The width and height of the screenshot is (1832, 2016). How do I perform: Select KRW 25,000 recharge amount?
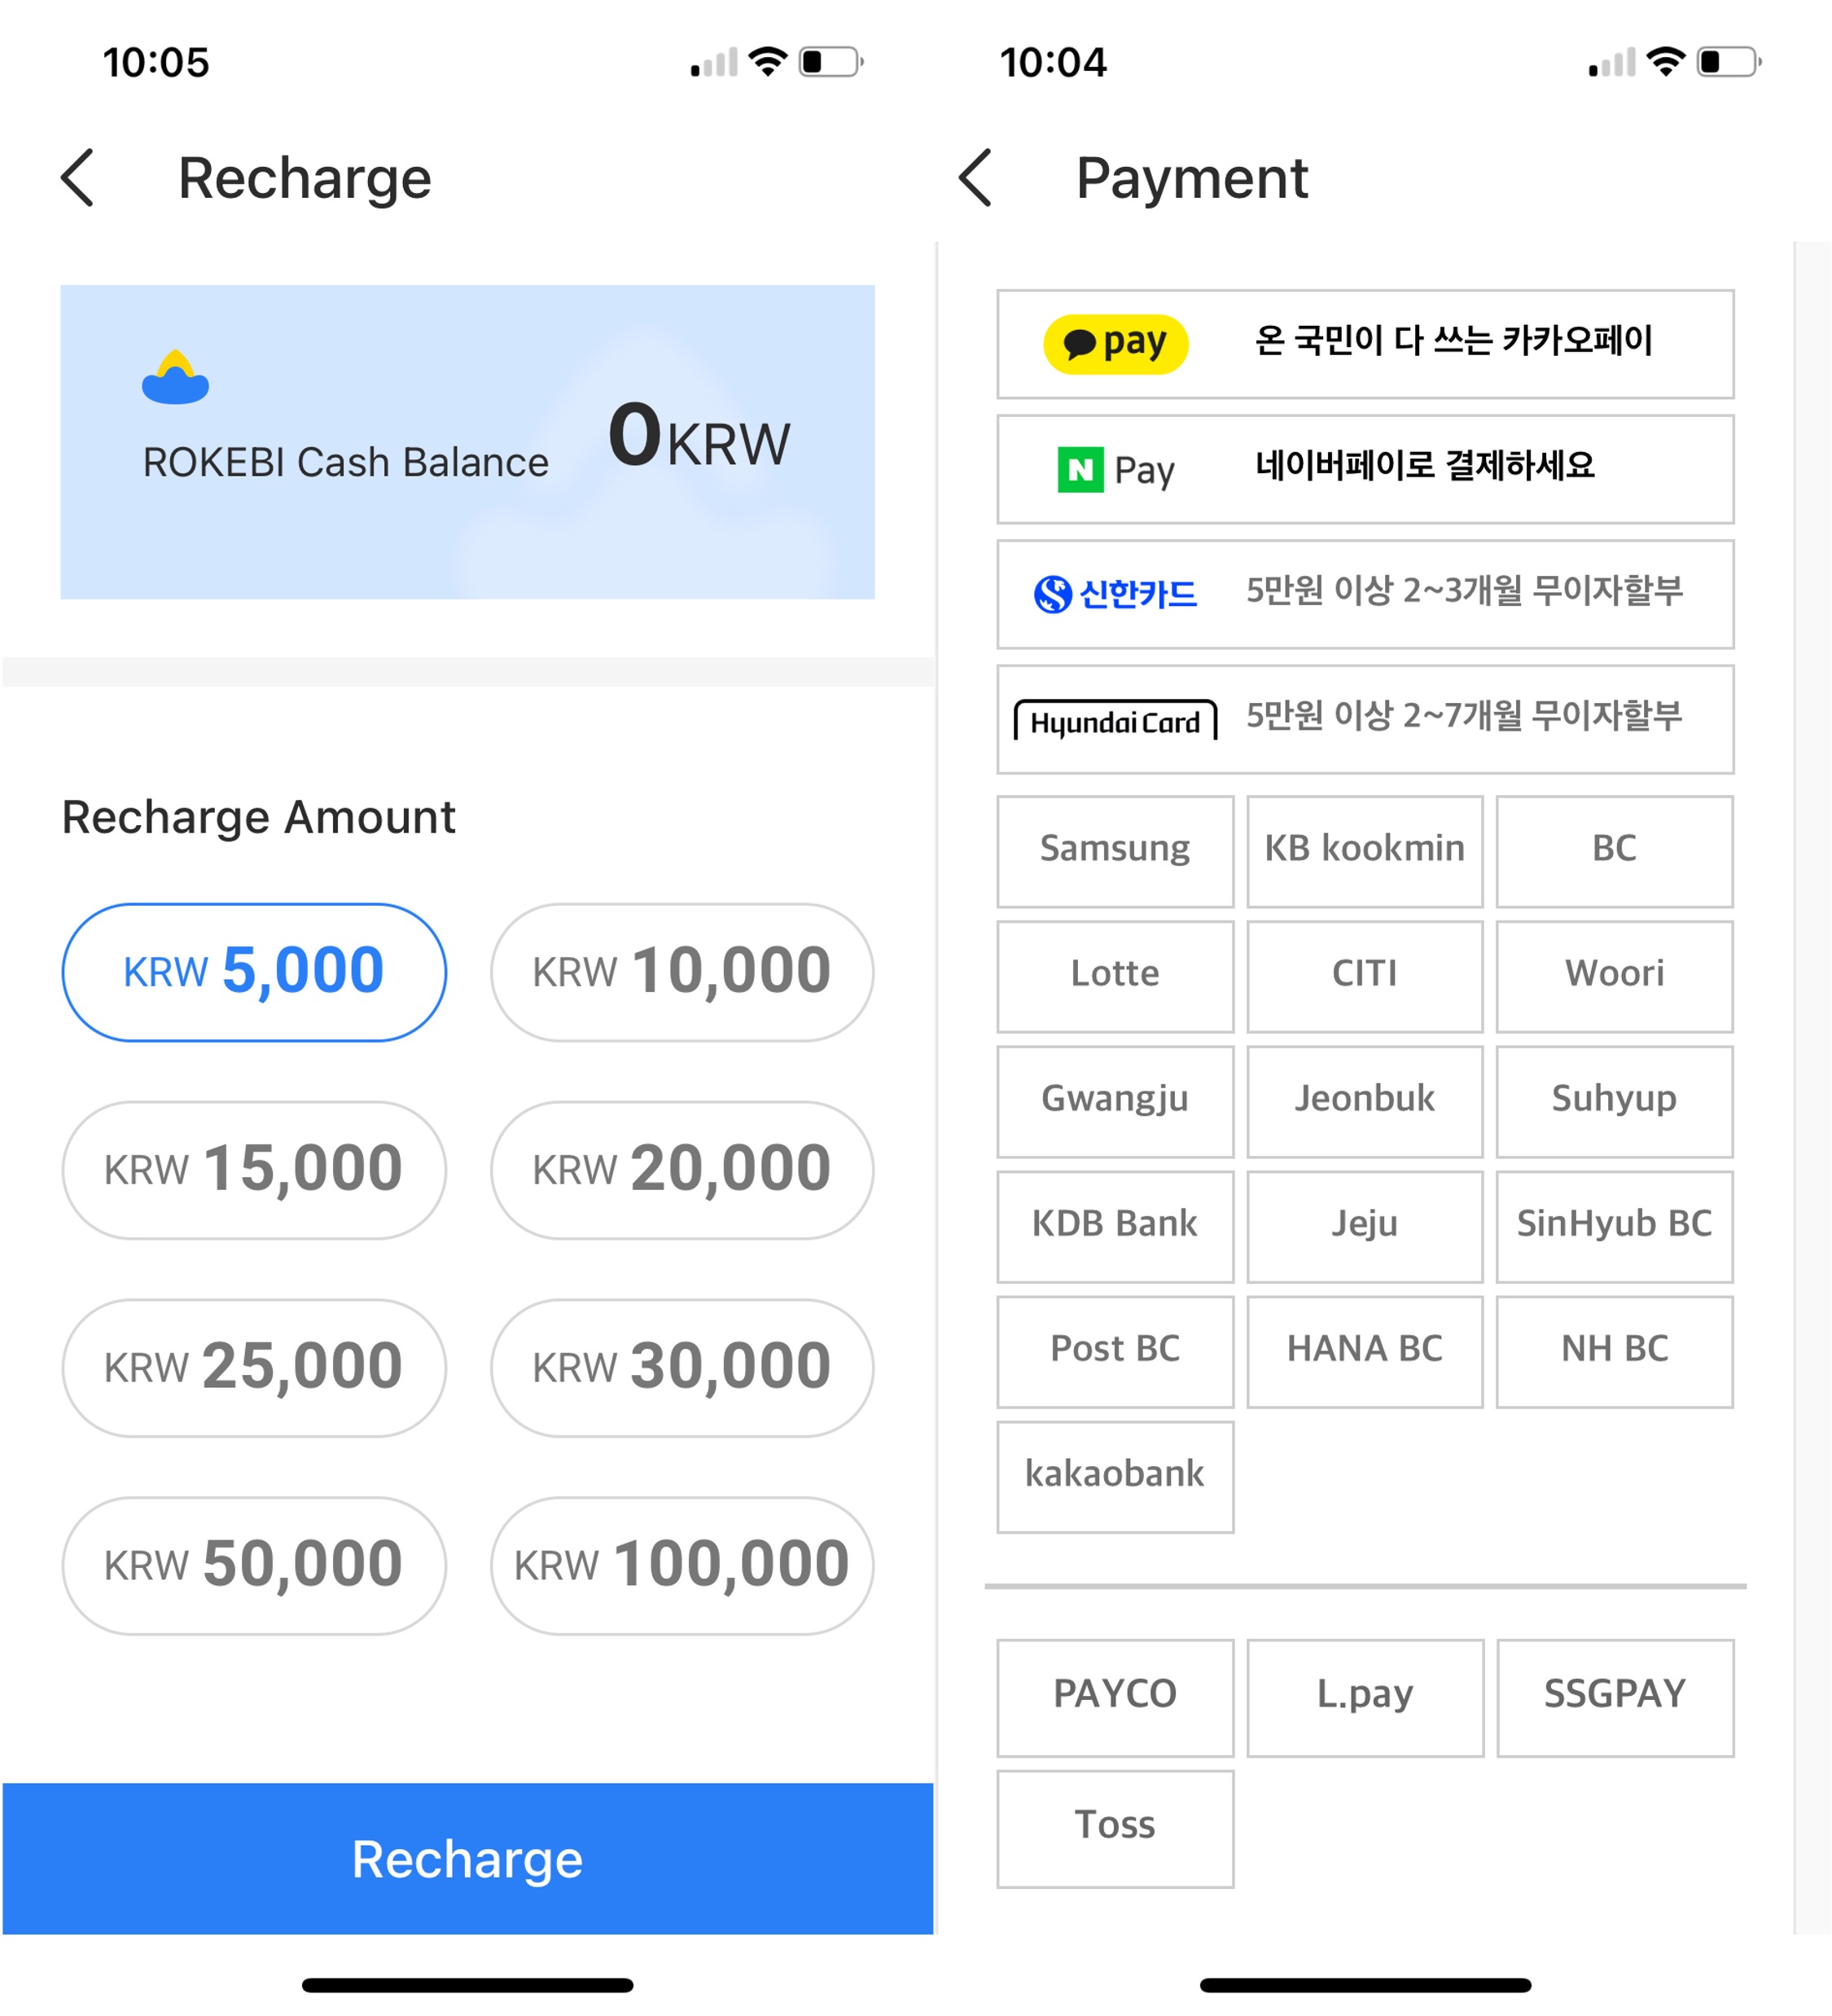click(x=254, y=1368)
